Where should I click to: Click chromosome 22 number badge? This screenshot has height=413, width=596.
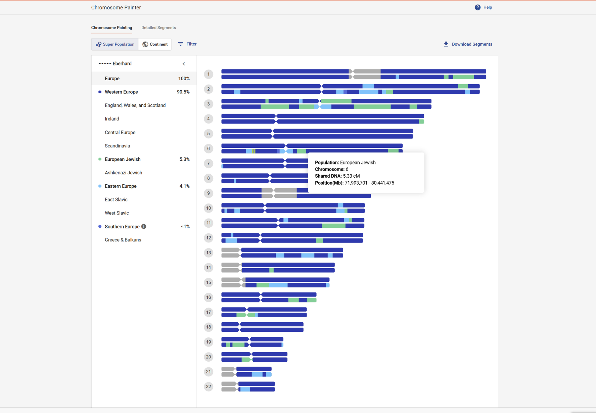click(x=209, y=386)
